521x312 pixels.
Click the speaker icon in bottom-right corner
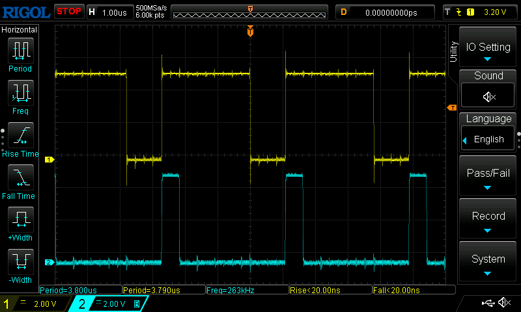pos(504,303)
